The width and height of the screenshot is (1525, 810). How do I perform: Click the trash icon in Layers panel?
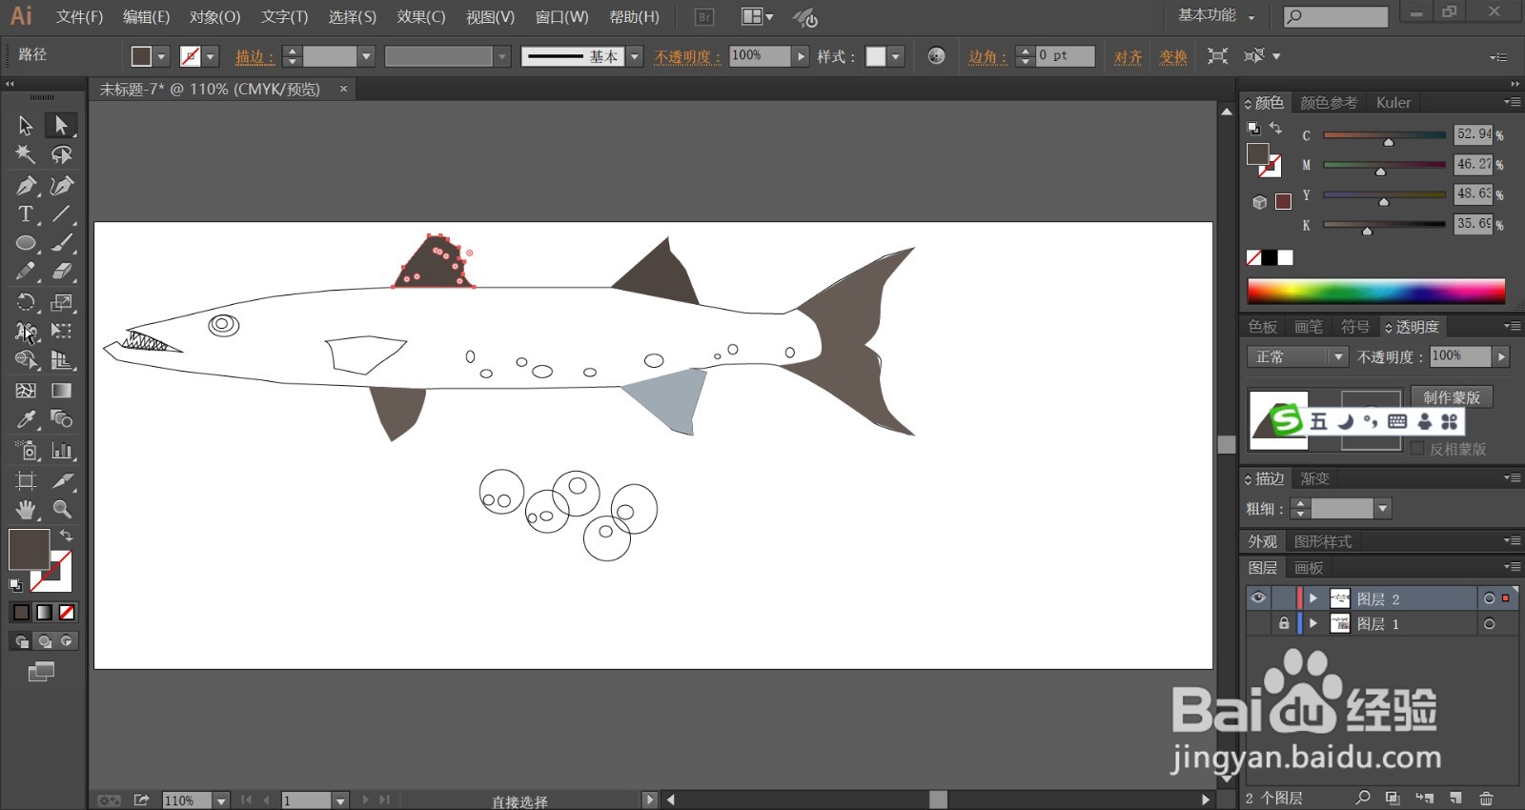pyautogui.click(x=1486, y=798)
